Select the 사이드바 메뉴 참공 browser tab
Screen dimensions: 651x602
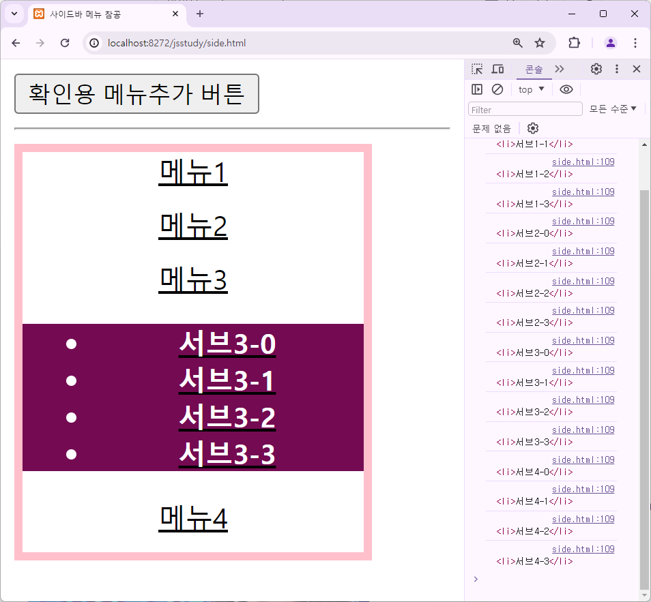click(x=107, y=14)
